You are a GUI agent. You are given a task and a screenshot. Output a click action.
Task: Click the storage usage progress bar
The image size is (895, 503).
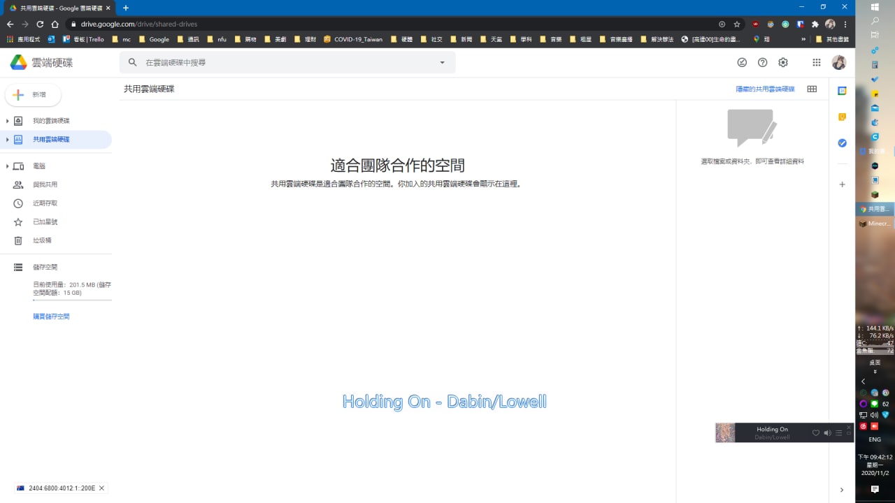(x=72, y=300)
